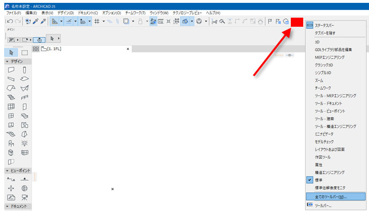Select the Door tool
The image size is (369, 211).
(x=24, y=106)
